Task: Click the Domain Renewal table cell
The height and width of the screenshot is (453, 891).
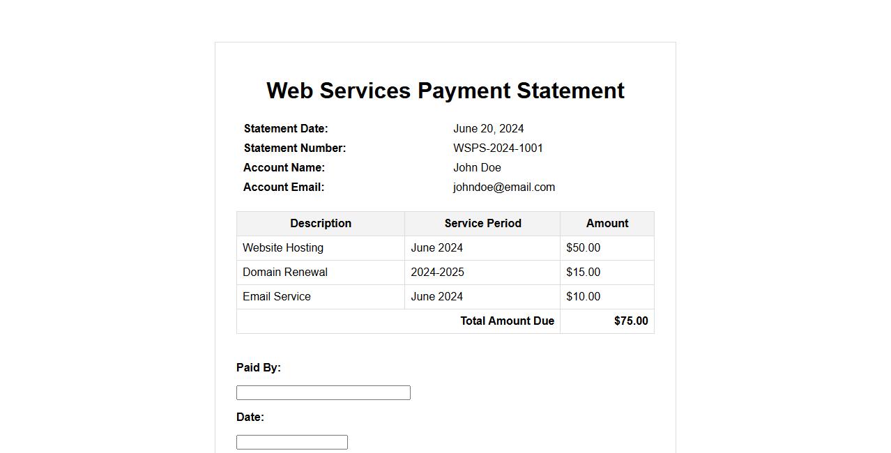Action: click(285, 272)
